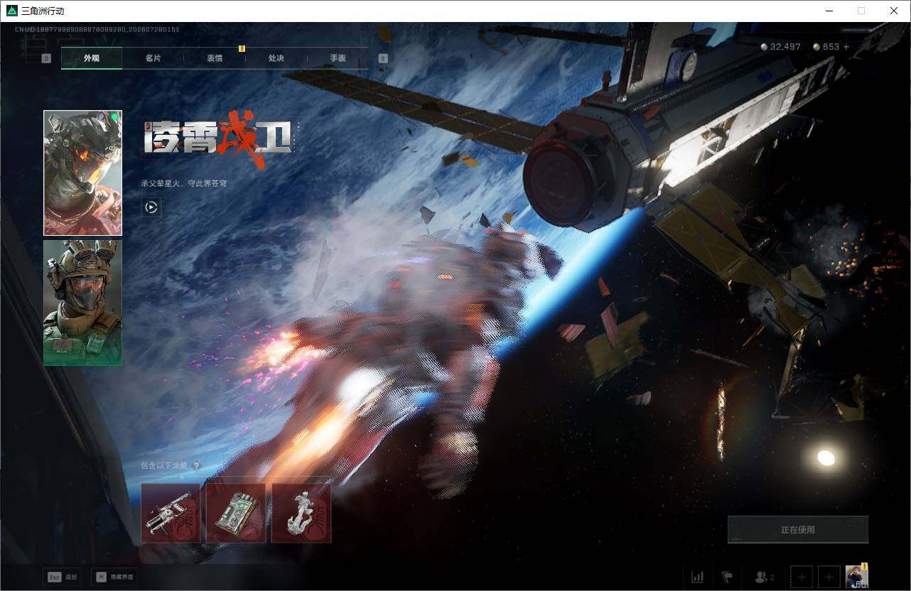
Task: Add currency with plus next to 653
Action: click(x=846, y=47)
